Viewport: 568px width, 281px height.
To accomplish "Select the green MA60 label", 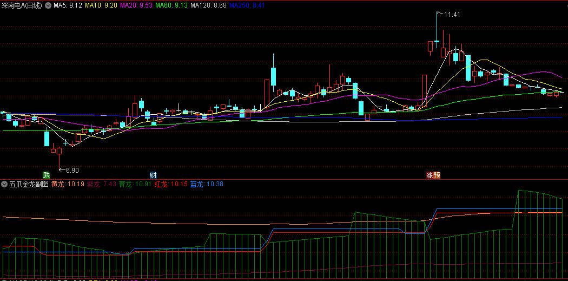I will coord(171,5).
